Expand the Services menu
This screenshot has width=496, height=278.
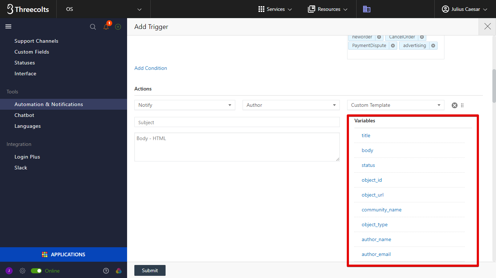275,9
